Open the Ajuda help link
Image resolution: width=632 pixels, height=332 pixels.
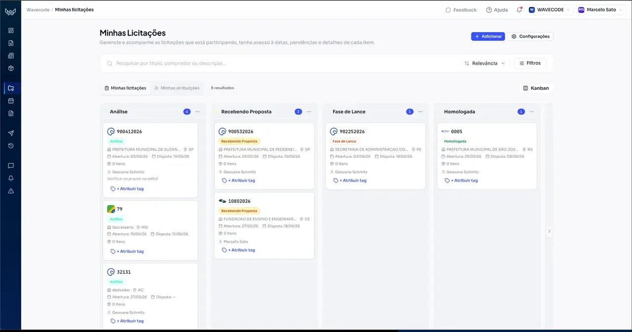[x=497, y=10]
